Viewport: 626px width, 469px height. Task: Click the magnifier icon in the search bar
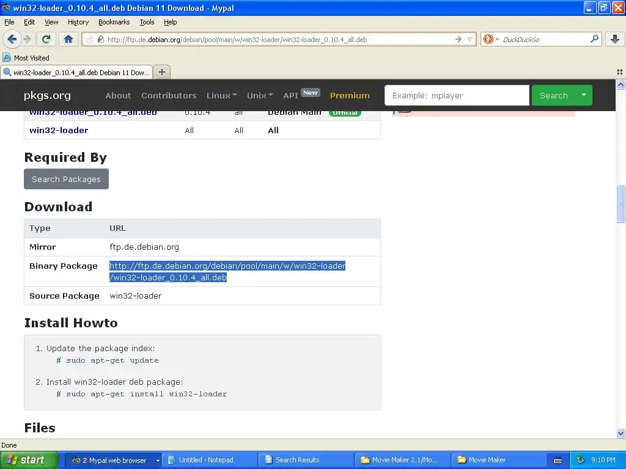pos(594,38)
